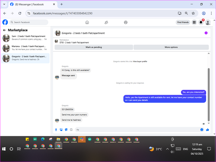Screen dimensions: 216x162
Task: Click the site information icon in address bar
Action: [29, 13]
